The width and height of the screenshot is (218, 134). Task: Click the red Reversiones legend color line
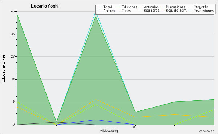[x=190, y=11]
